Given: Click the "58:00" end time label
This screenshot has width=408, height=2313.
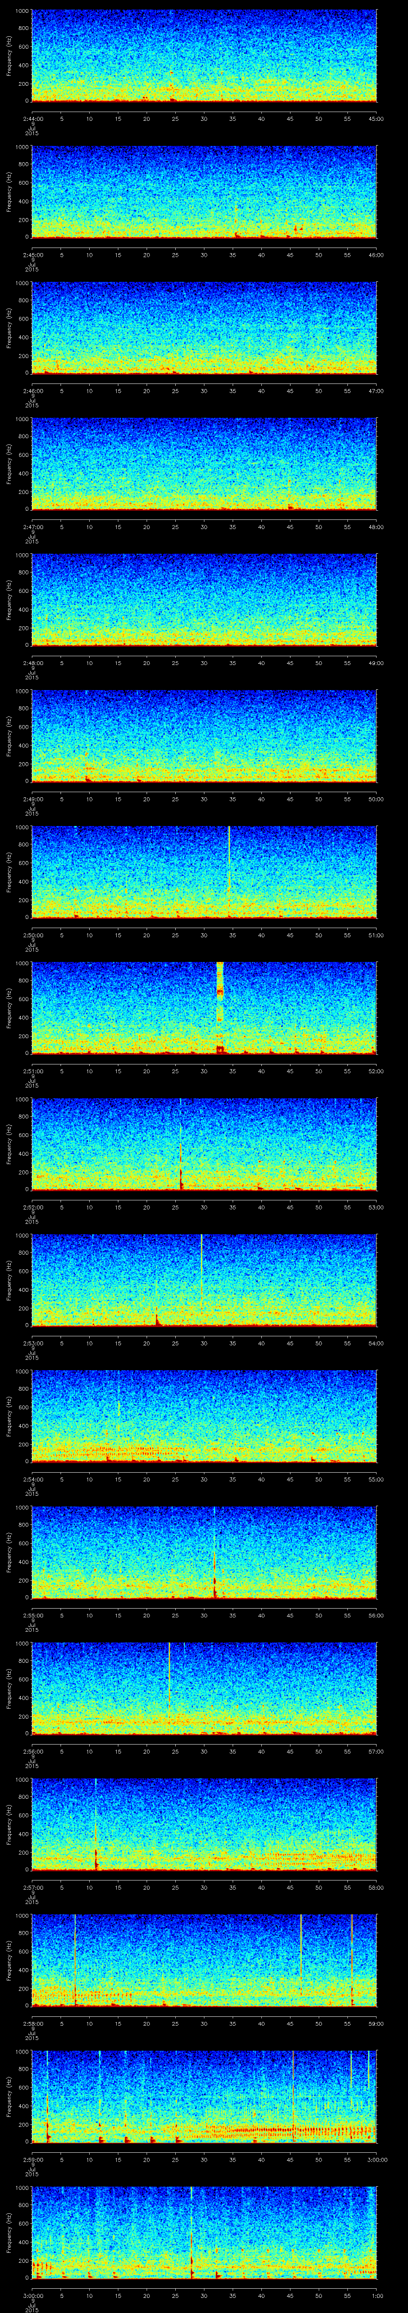Looking at the screenshot, I should click(377, 1887).
